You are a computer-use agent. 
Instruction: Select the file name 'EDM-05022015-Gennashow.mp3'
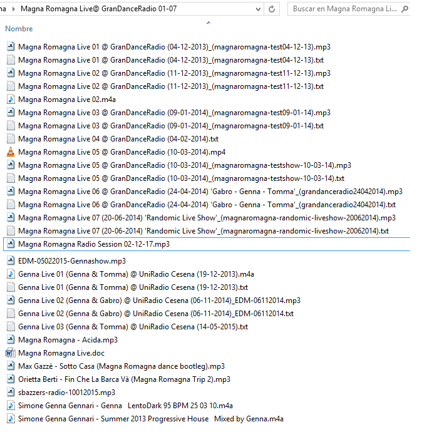pyautogui.click(x=72, y=261)
